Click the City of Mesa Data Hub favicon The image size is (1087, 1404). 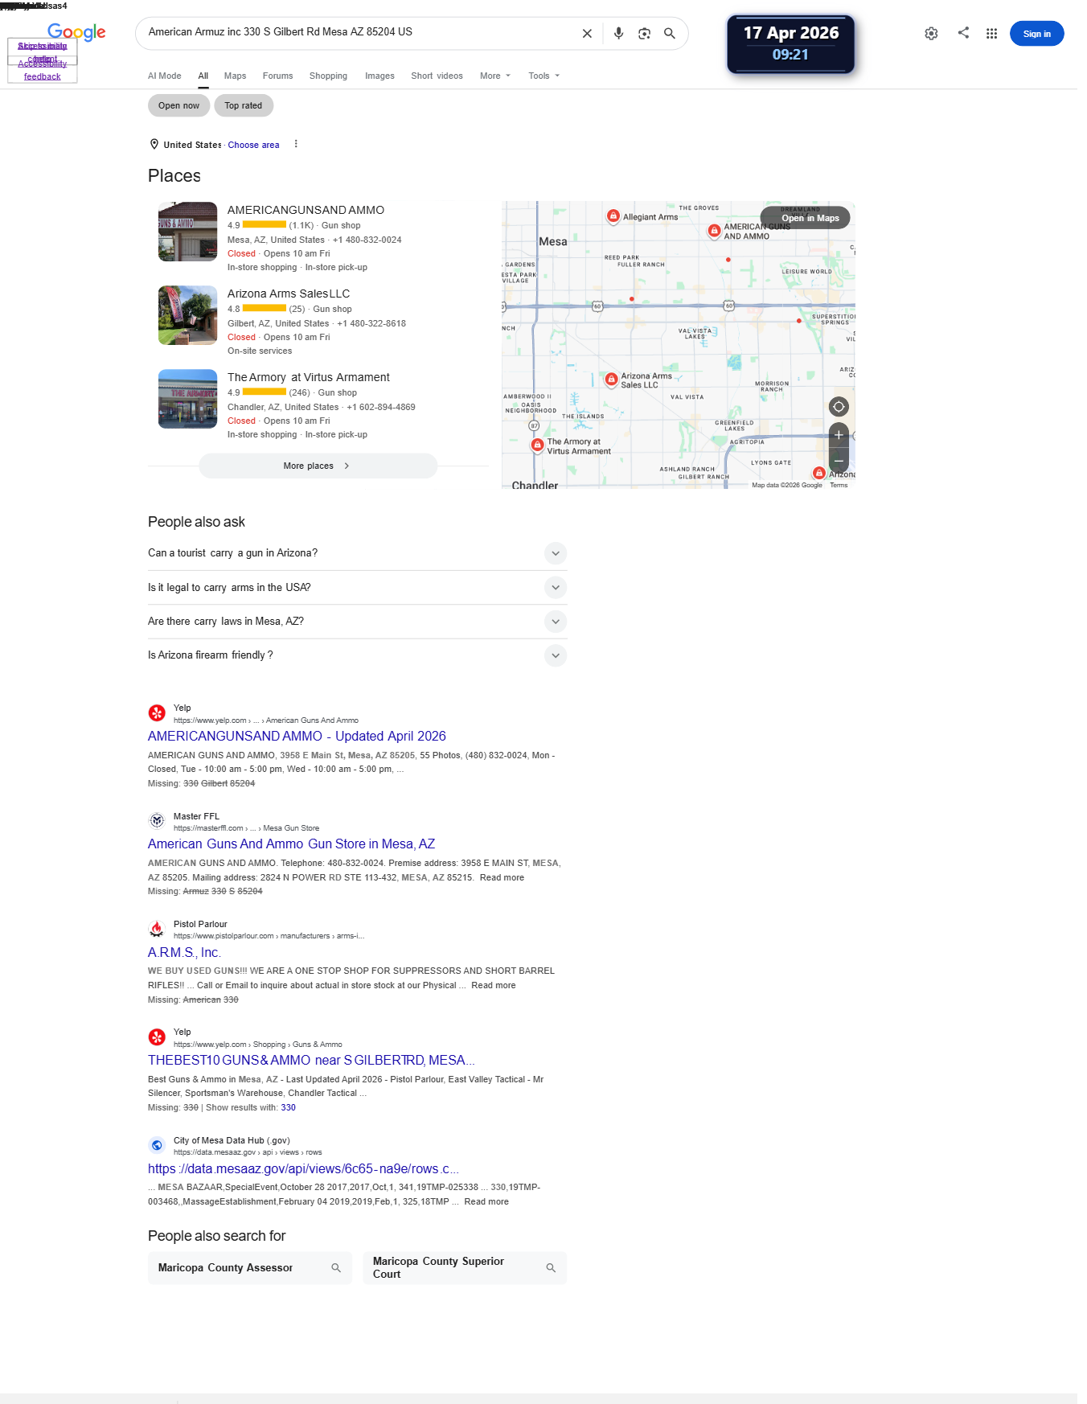(x=157, y=1145)
